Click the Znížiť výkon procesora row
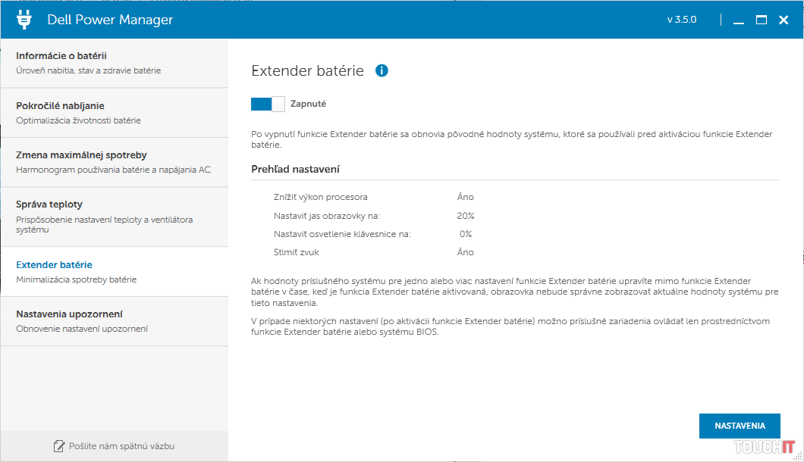Image resolution: width=804 pixels, height=462 pixels. [x=321, y=197]
